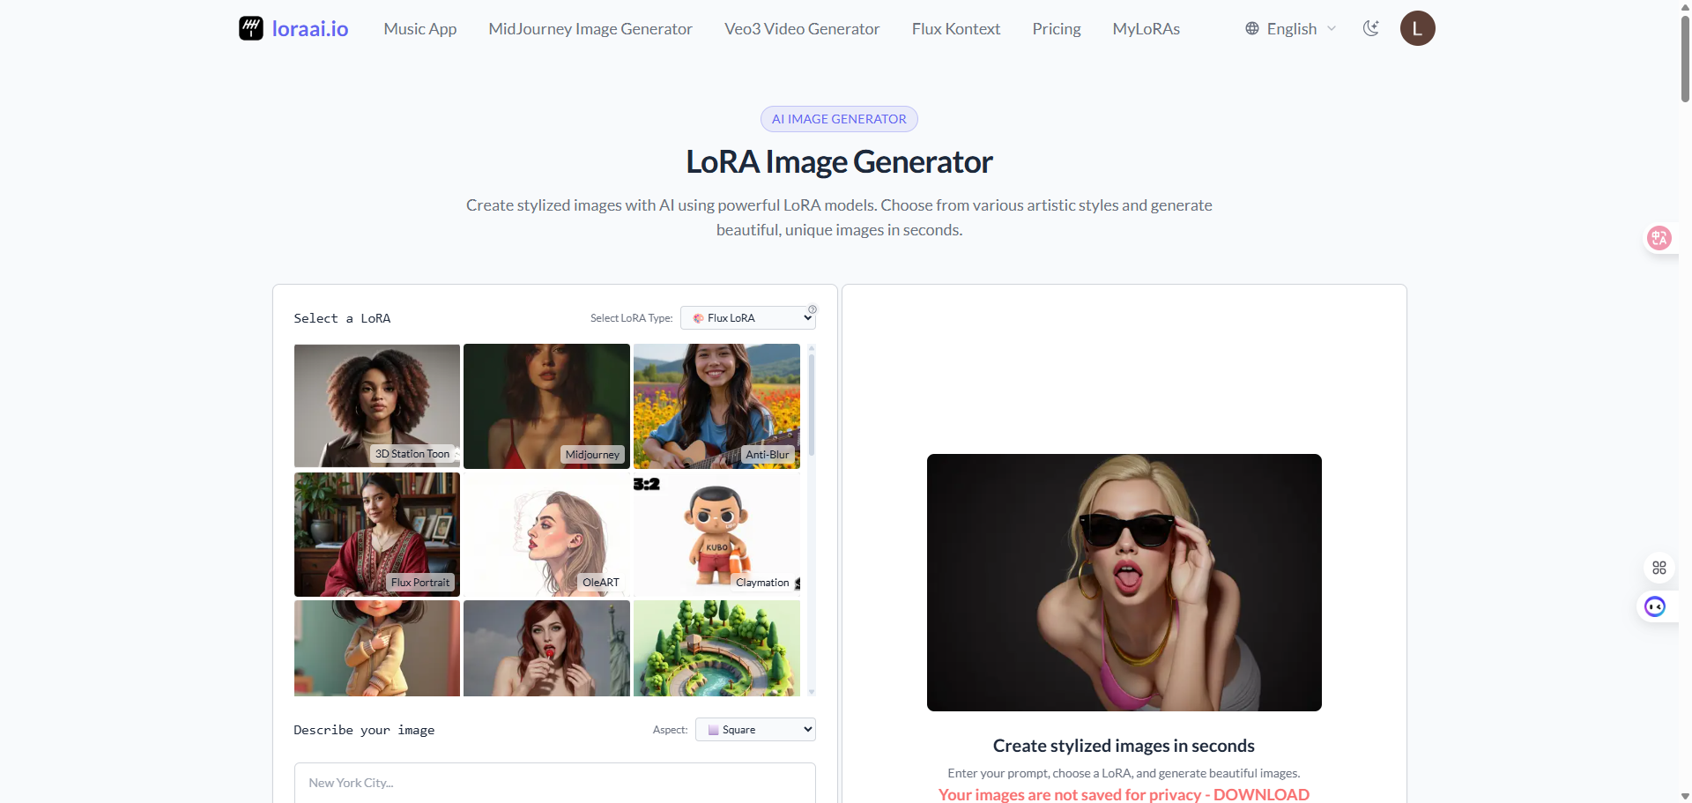Click the pink translate floating icon
1692x803 pixels.
pyautogui.click(x=1659, y=238)
